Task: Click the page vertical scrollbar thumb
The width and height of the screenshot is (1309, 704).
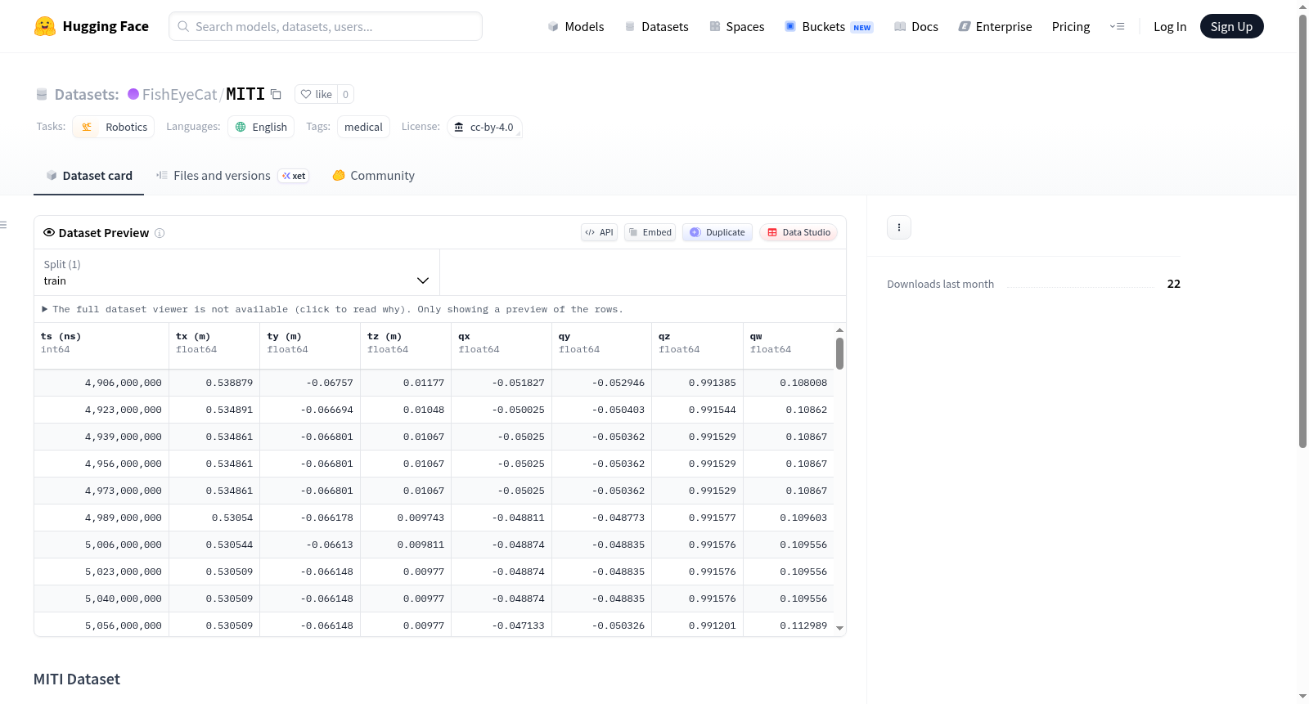Action: (x=1302, y=231)
